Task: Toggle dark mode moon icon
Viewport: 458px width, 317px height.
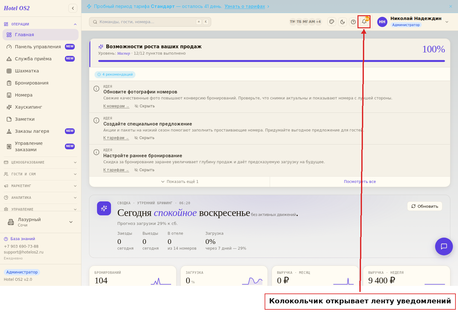Action: coord(343,22)
